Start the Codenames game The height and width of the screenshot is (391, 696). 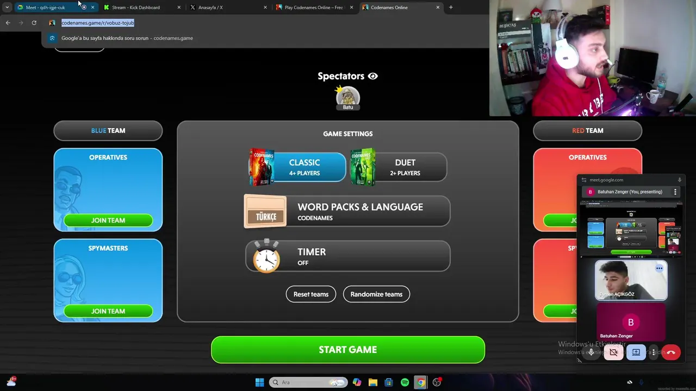(x=348, y=350)
